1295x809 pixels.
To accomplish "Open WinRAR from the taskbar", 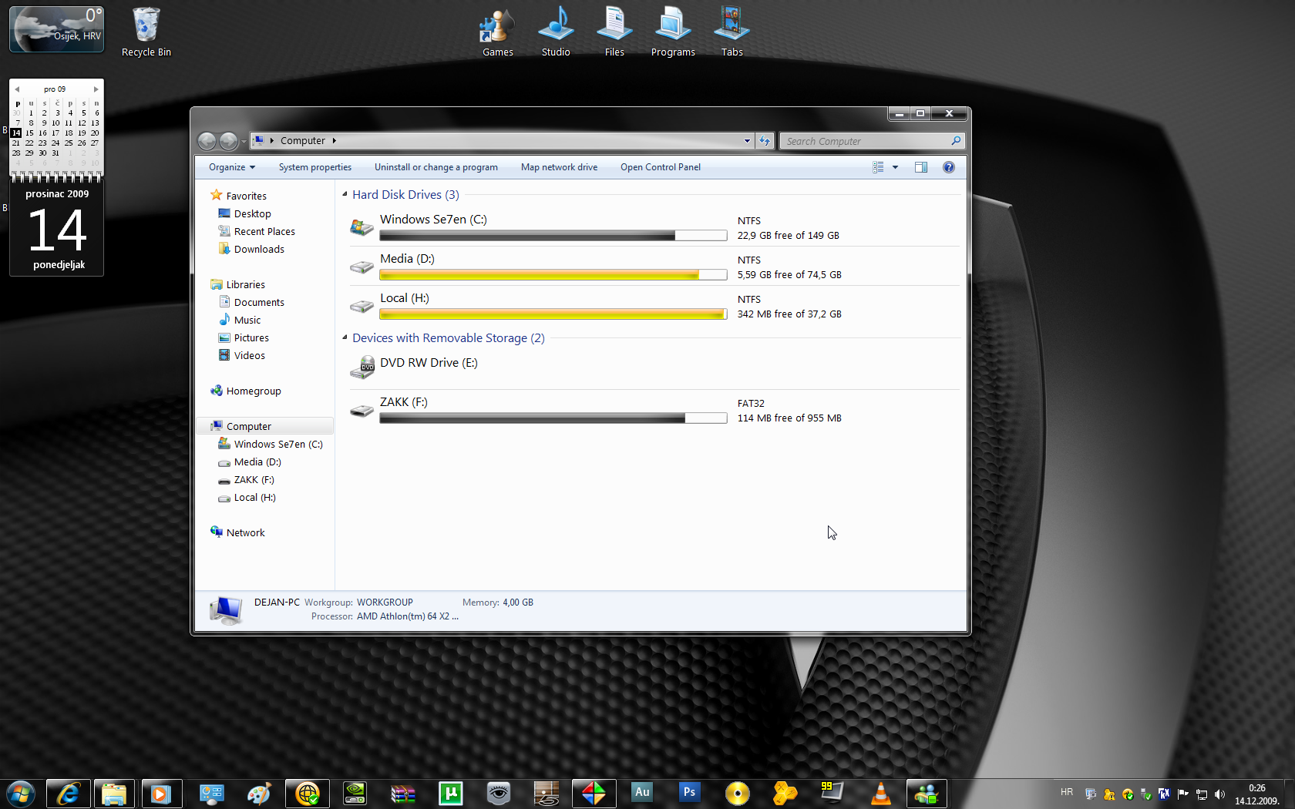I will pyautogui.click(x=402, y=794).
